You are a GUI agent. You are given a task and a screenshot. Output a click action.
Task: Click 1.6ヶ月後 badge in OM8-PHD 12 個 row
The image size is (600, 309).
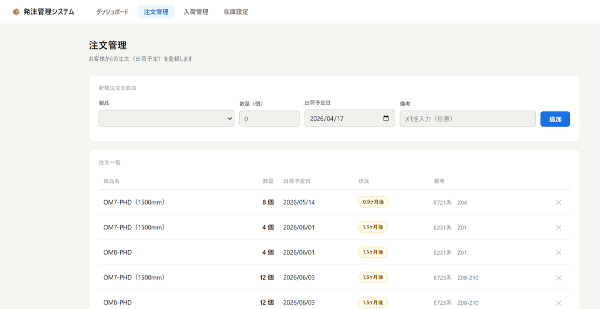373,303
